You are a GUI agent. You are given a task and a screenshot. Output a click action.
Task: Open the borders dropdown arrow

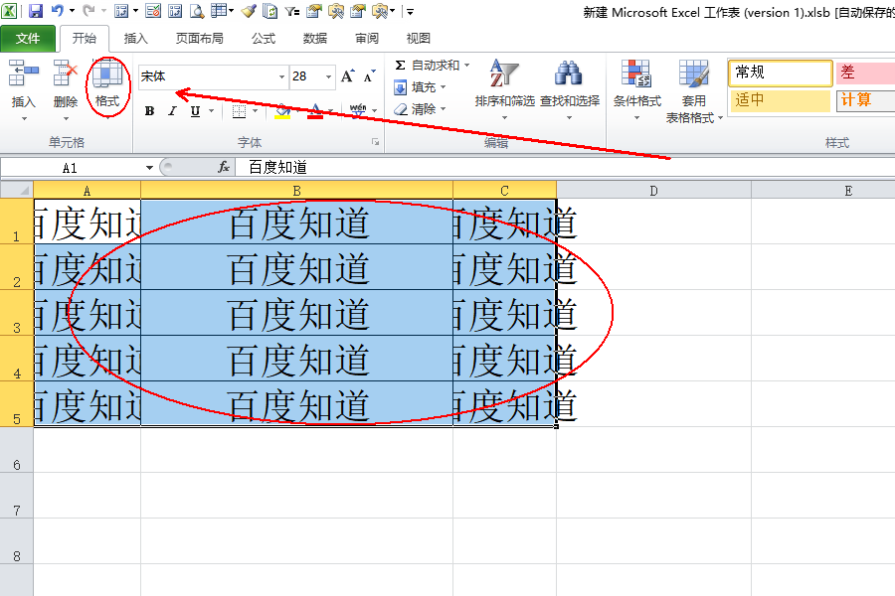point(256,110)
